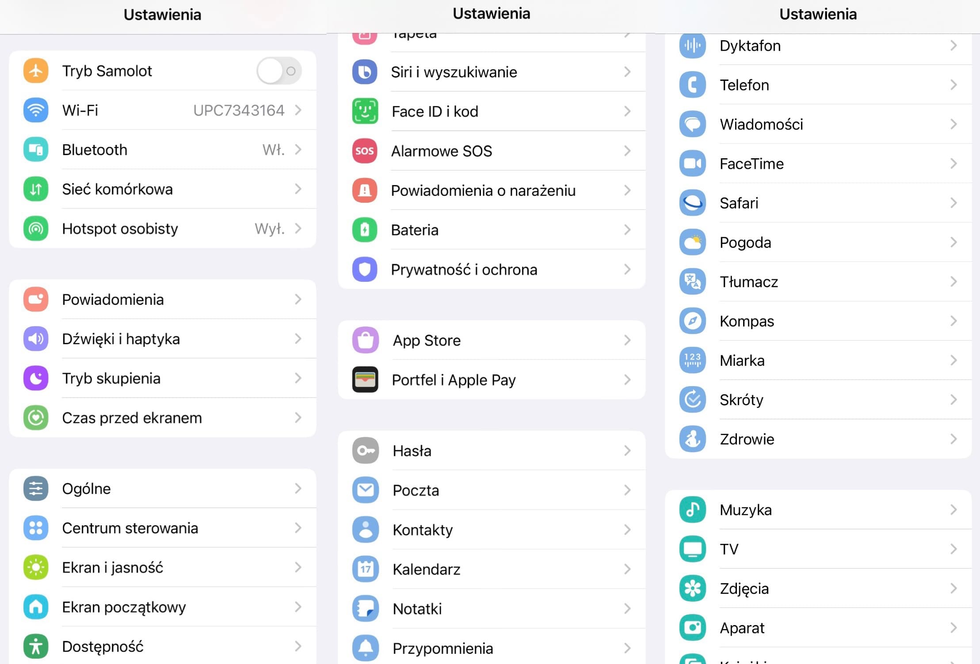Tap the Ogólne sliders icon

pyautogui.click(x=36, y=489)
